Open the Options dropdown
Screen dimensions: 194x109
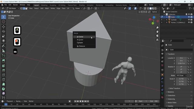(x=155, y=12)
